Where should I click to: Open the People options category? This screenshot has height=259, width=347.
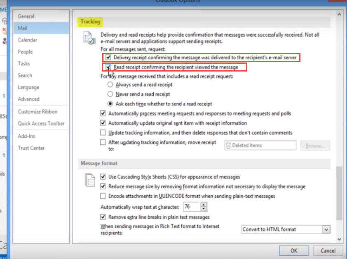click(25, 52)
